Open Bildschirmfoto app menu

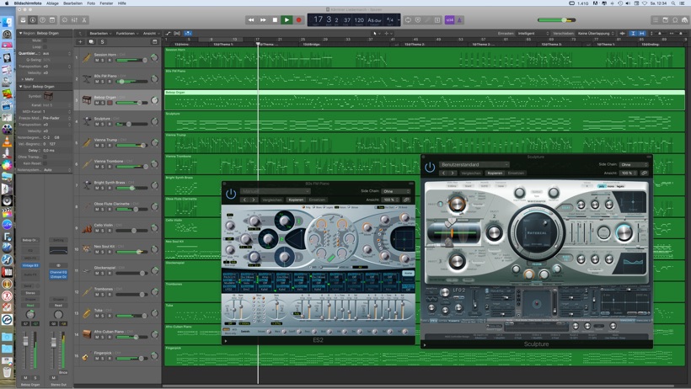coord(28,3)
